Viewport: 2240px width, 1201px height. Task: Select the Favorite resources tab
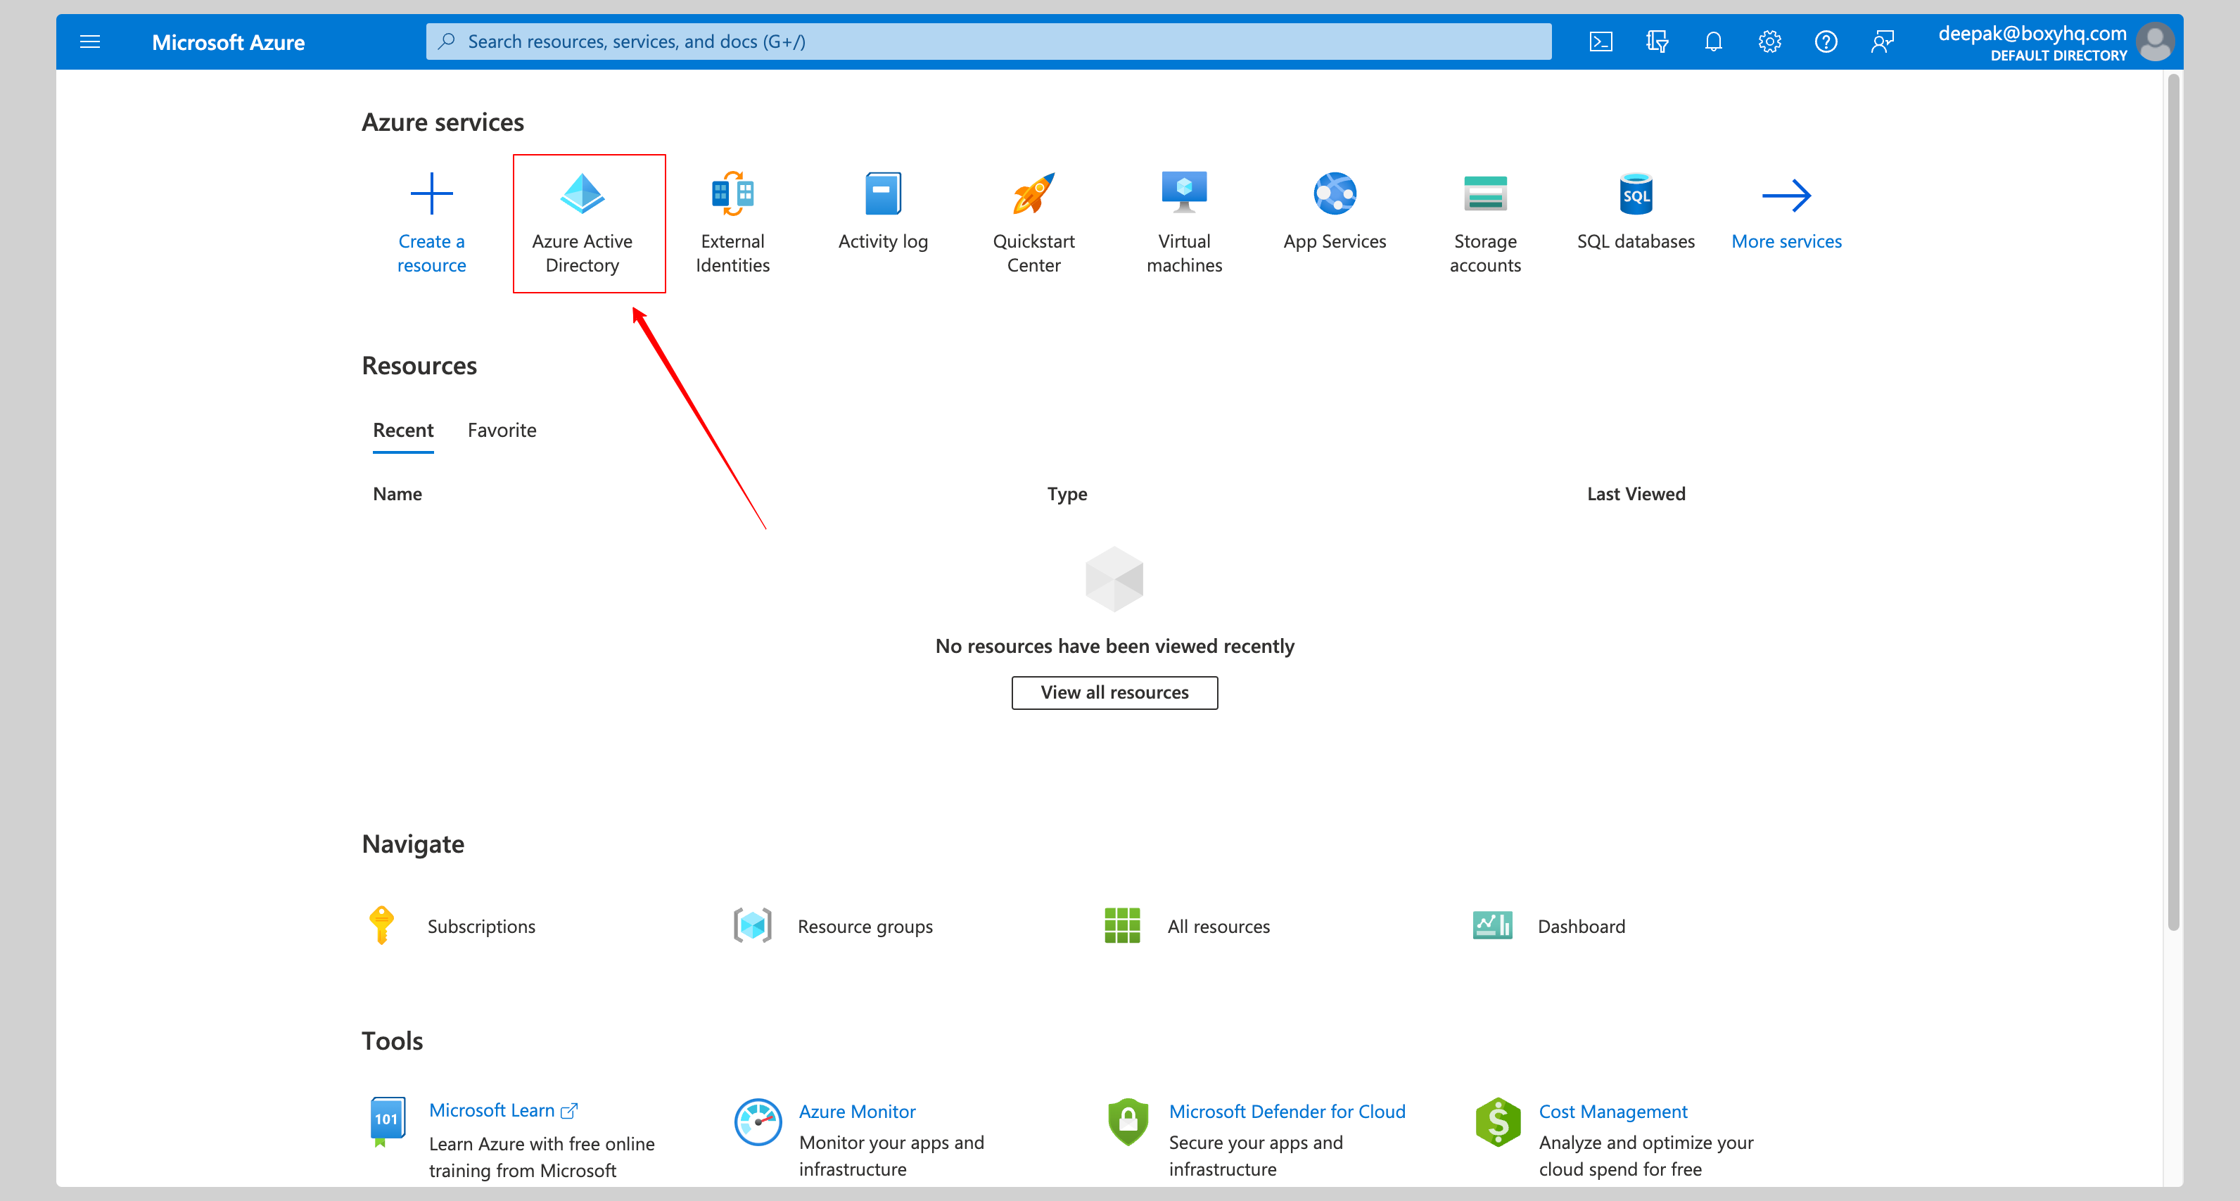(x=502, y=428)
